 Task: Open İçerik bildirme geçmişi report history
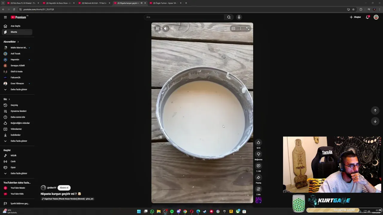tap(17, 204)
